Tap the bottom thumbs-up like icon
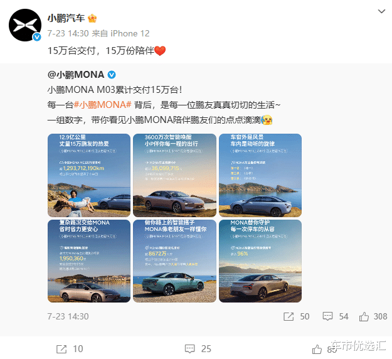Screen dimensions: 392x359 [317, 349]
